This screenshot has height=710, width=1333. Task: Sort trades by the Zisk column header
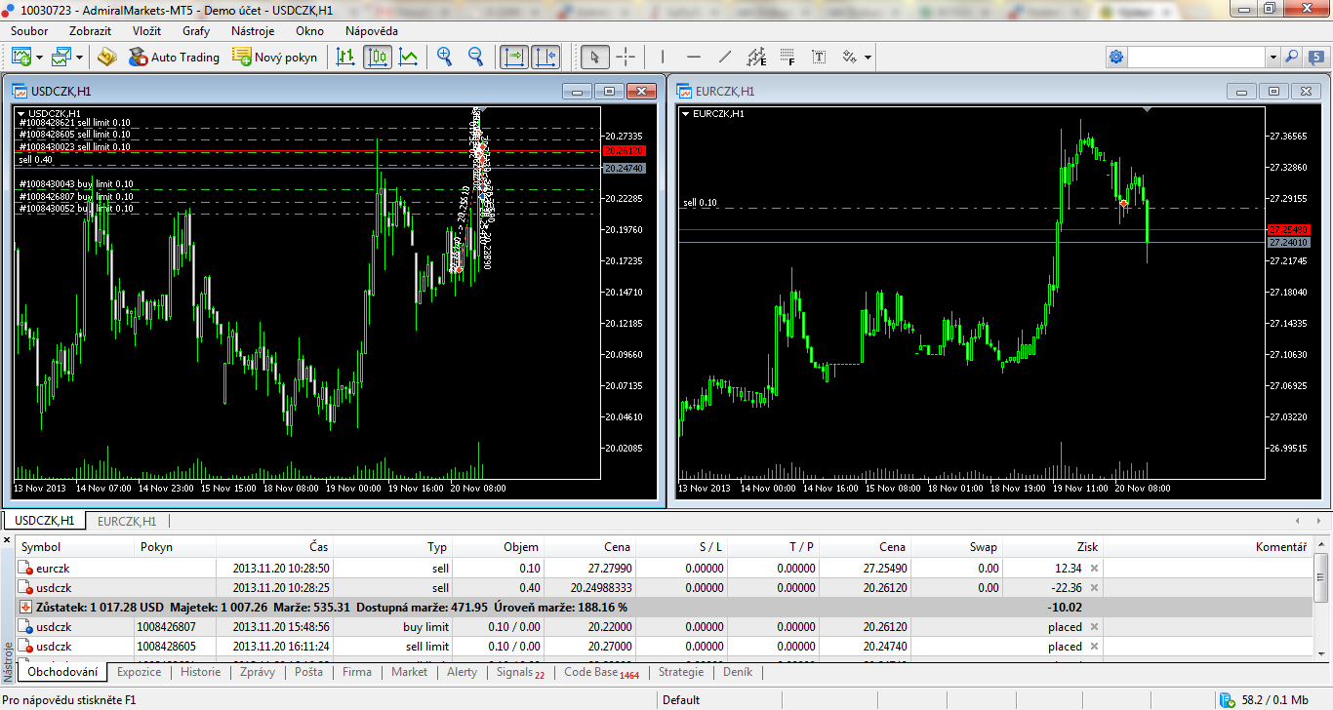1054,547
